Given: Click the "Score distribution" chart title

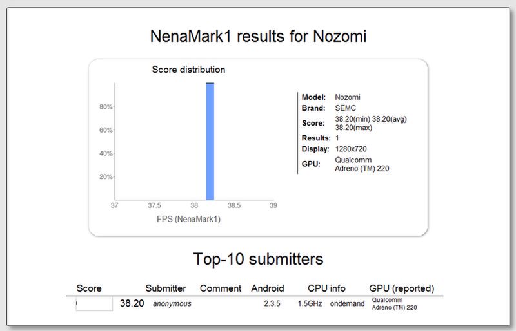Looking at the screenshot, I should pyautogui.click(x=188, y=70).
